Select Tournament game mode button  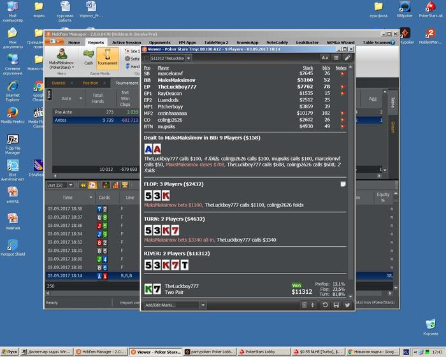pos(107,58)
